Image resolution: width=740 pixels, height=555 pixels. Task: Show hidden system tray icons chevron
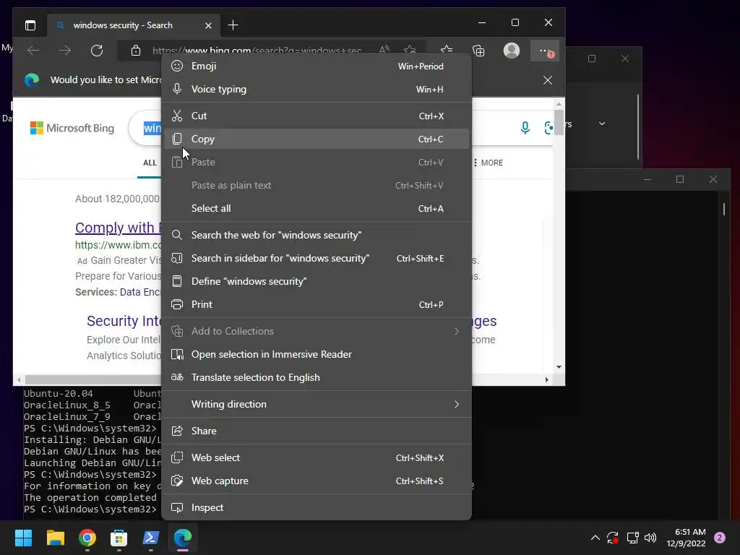[x=595, y=538]
